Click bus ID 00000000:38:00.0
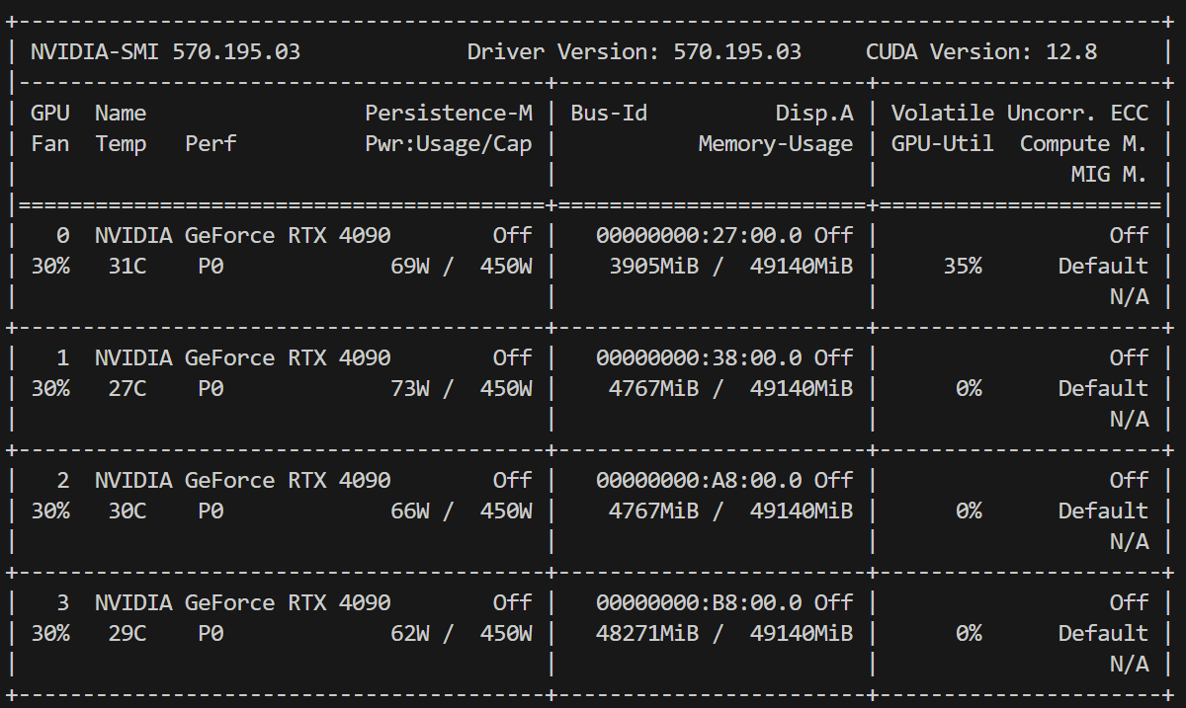 click(x=699, y=358)
